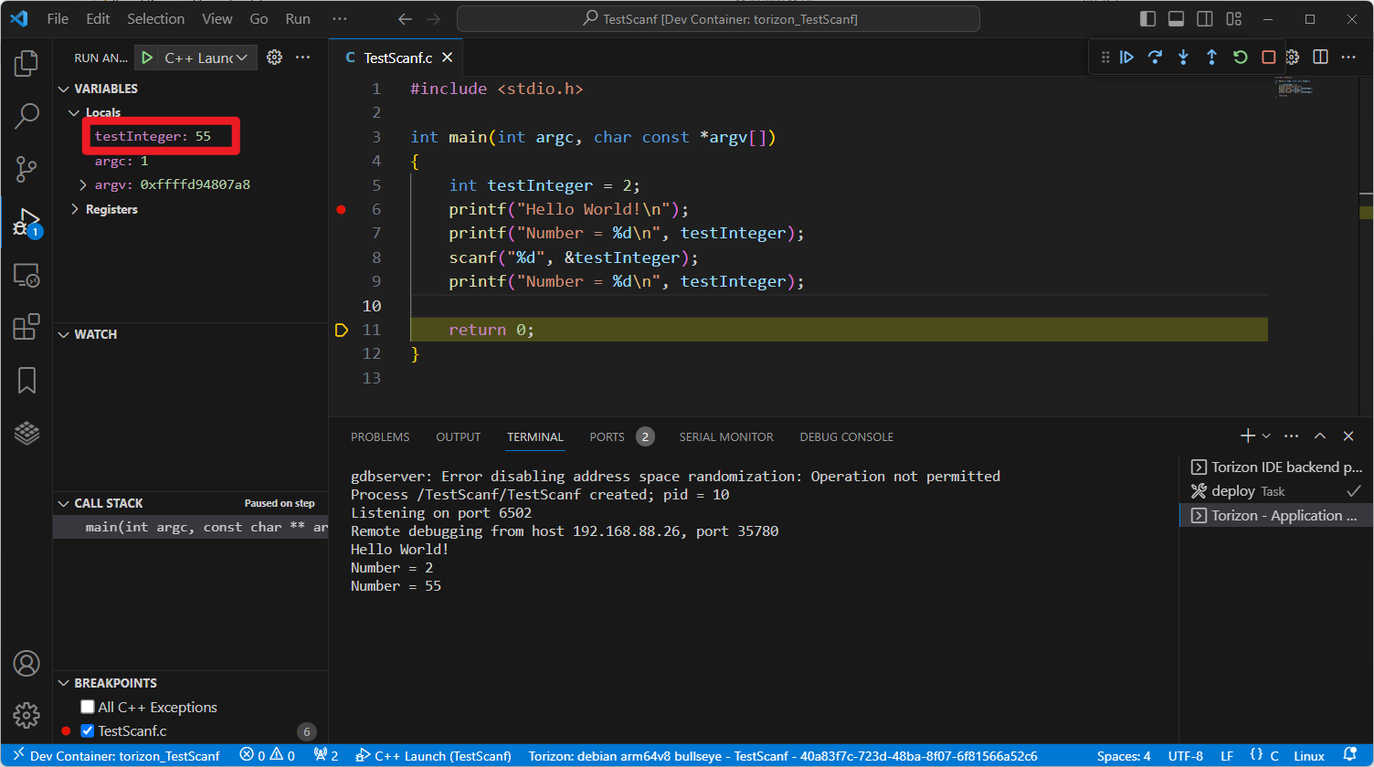
Task: Open the Edit menu
Action: [x=98, y=18]
